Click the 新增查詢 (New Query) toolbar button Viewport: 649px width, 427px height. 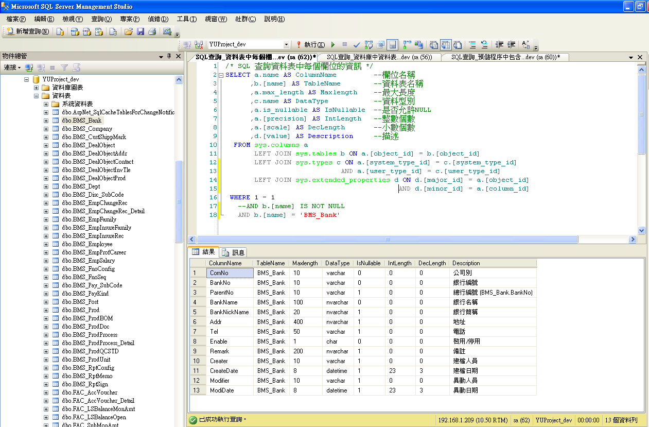click(x=28, y=31)
